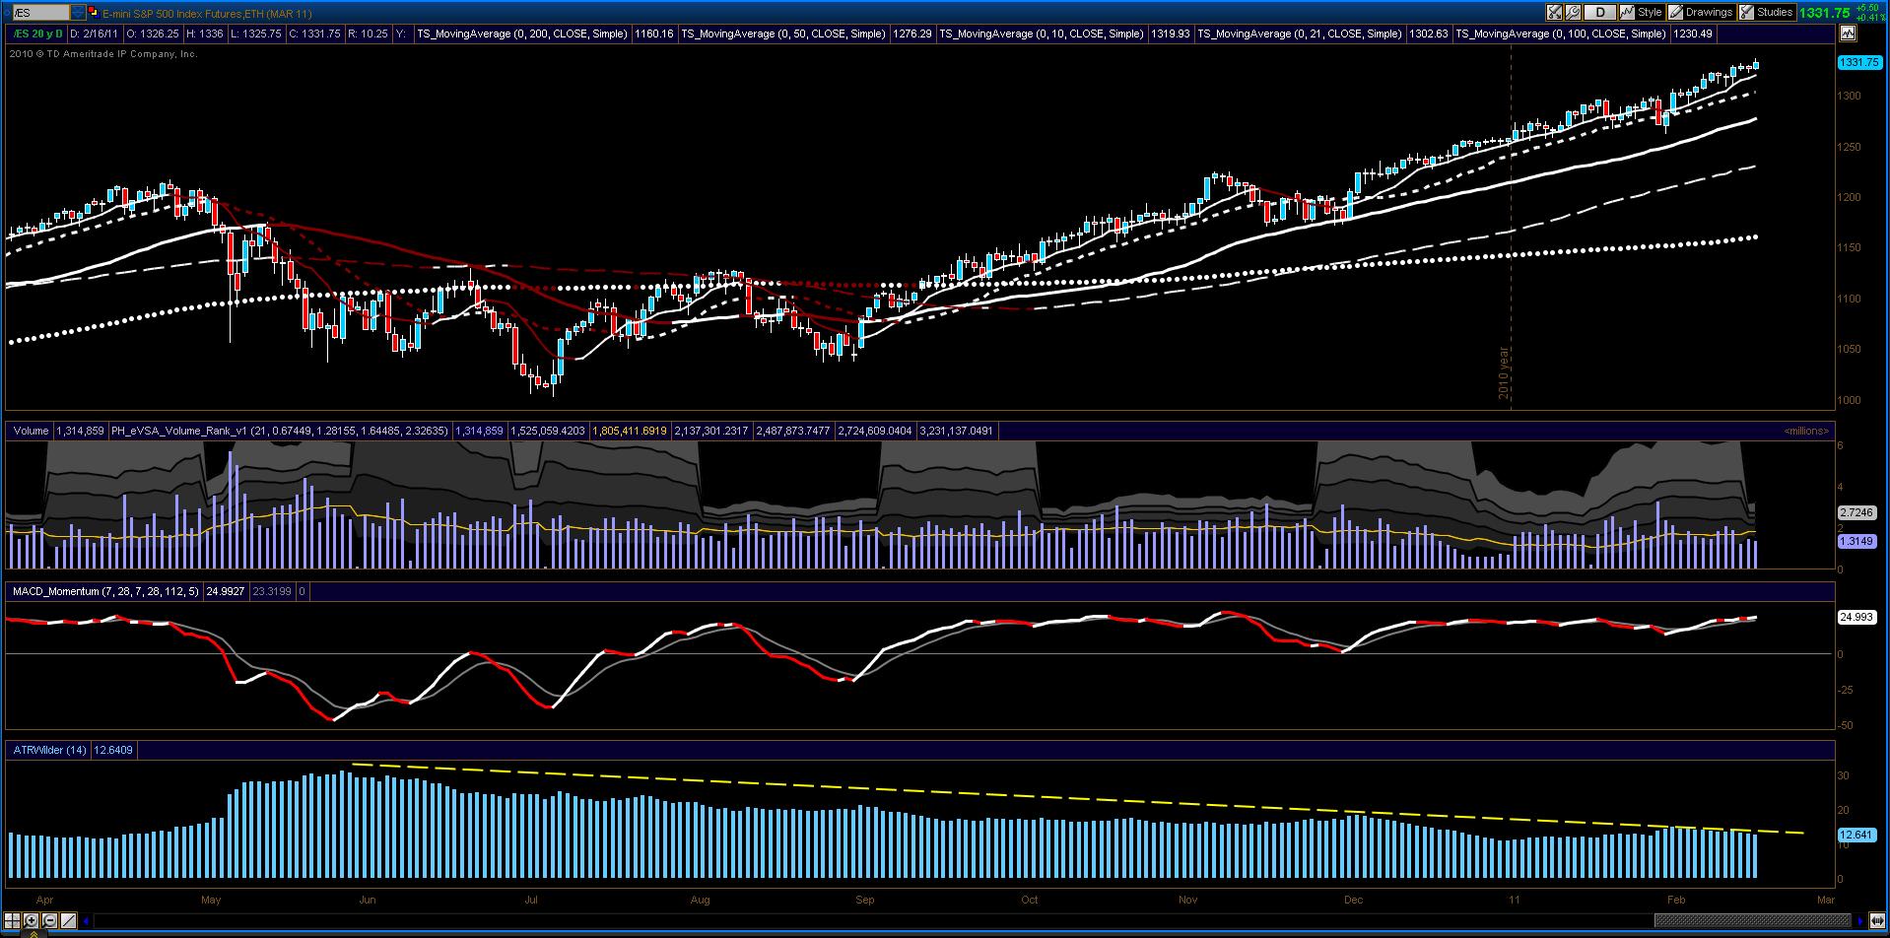This screenshot has width=1890, height=938.
Task: Click the scroll left arrow on timeline
Action: point(87,921)
